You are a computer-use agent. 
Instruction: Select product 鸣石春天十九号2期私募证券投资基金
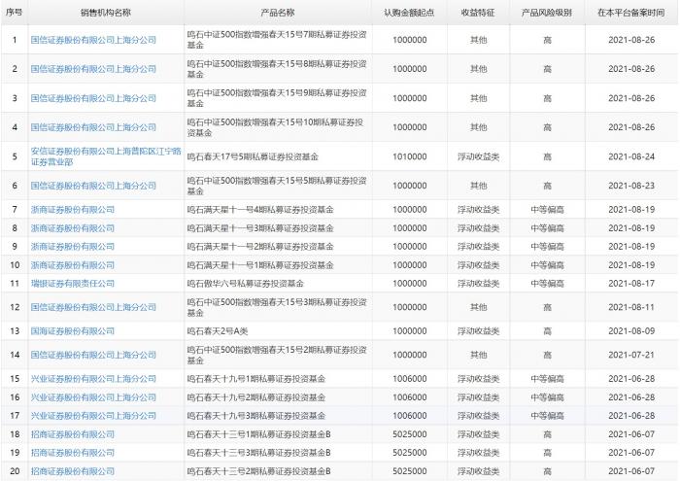(255, 397)
